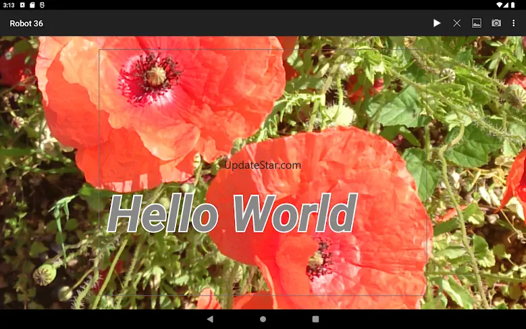Viewport: 526px width, 329px height.
Task: Tap the Android recent apps button
Action: [315, 319]
